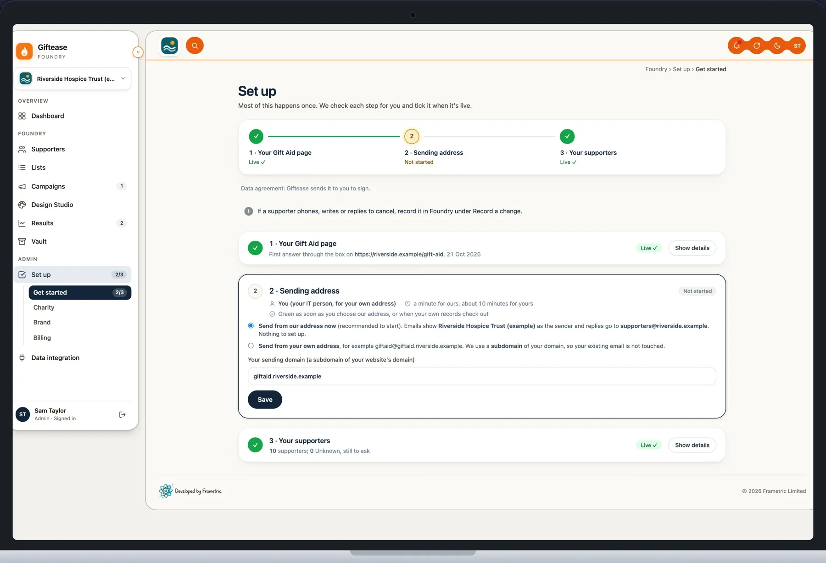Click the Foundry breadcrumb link

click(656, 69)
